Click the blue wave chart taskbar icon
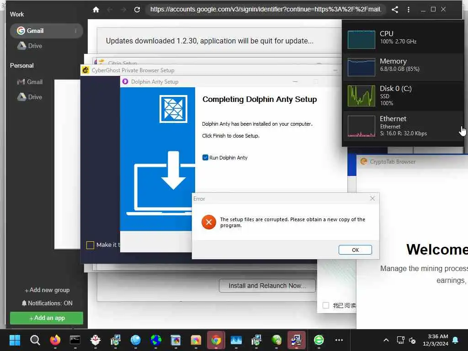The image size is (468, 351). click(236, 340)
